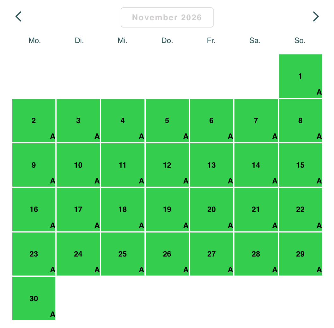Choose Sunday November 29
The image size is (334, 328).
click(300, 254)
